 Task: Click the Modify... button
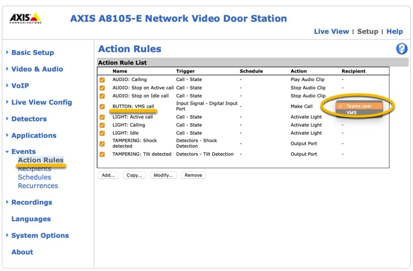(x=163, y=175)
